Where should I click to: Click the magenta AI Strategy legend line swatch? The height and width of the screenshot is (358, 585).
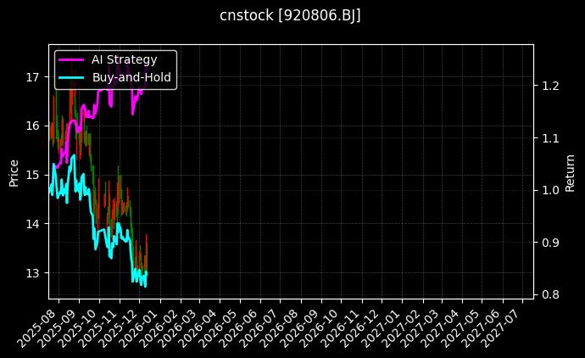click(x=70, y=59)
